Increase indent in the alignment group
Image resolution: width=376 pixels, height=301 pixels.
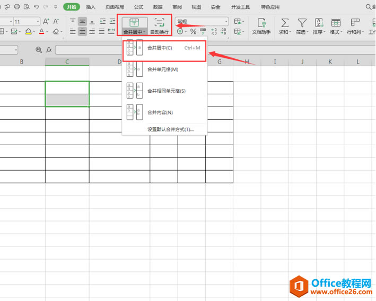pyautogui.click(x=112, y=21)
